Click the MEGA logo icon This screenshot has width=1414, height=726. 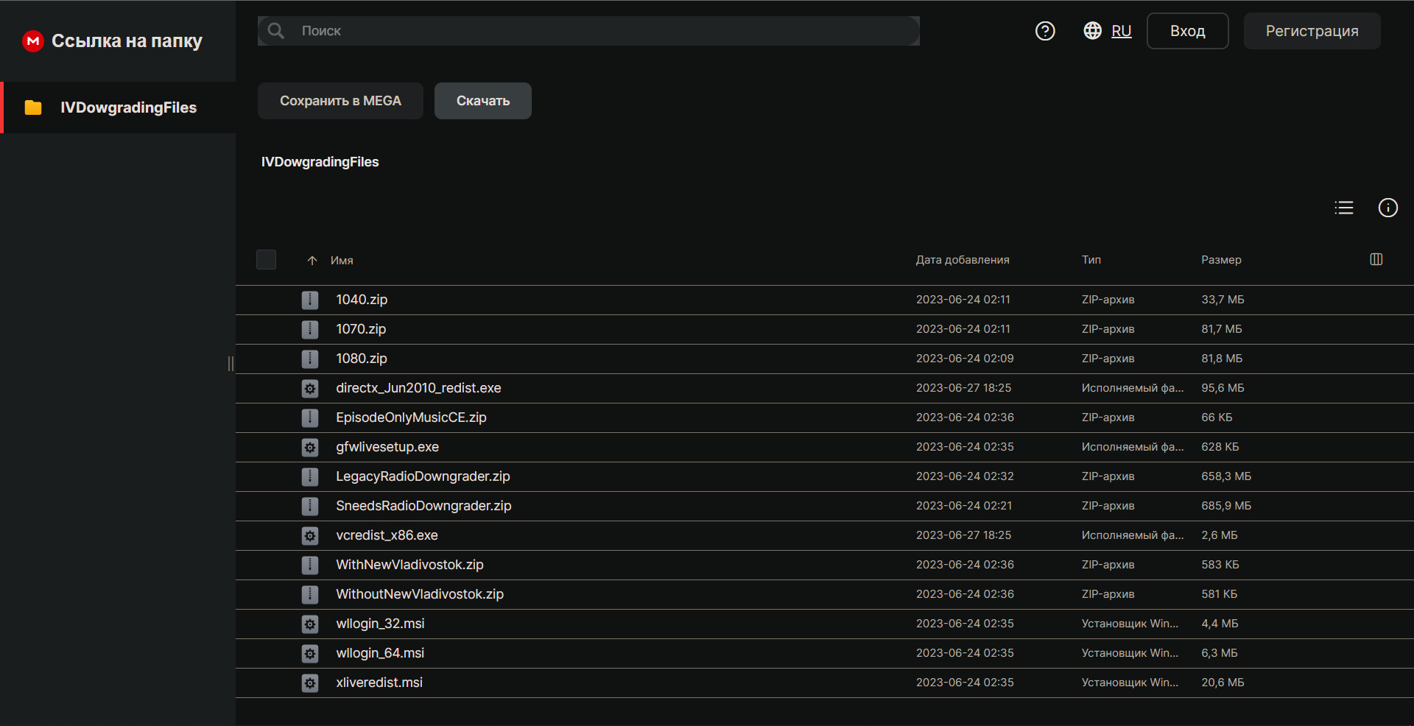pyautogui.click(x=33, y=41)
